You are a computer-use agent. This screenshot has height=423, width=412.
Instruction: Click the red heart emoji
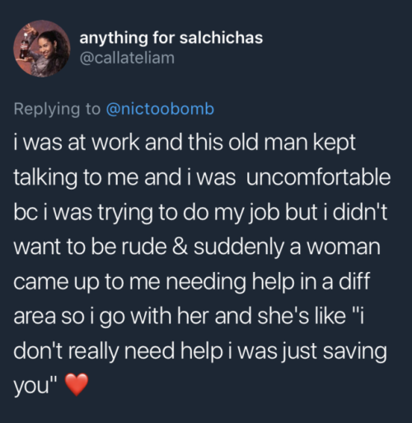click(x=77, y=384)
